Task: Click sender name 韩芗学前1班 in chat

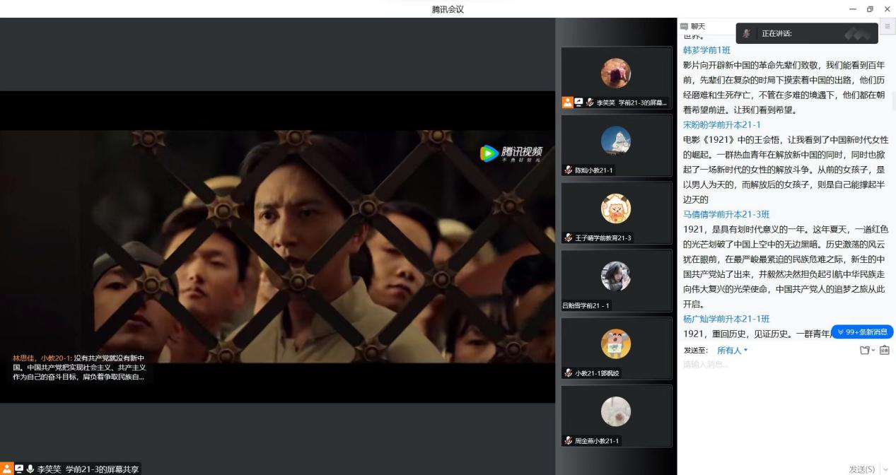Action: point(706,50)
